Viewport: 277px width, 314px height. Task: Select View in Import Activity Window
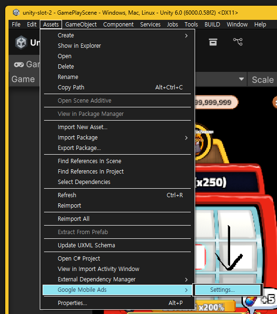tap(117, 269)
